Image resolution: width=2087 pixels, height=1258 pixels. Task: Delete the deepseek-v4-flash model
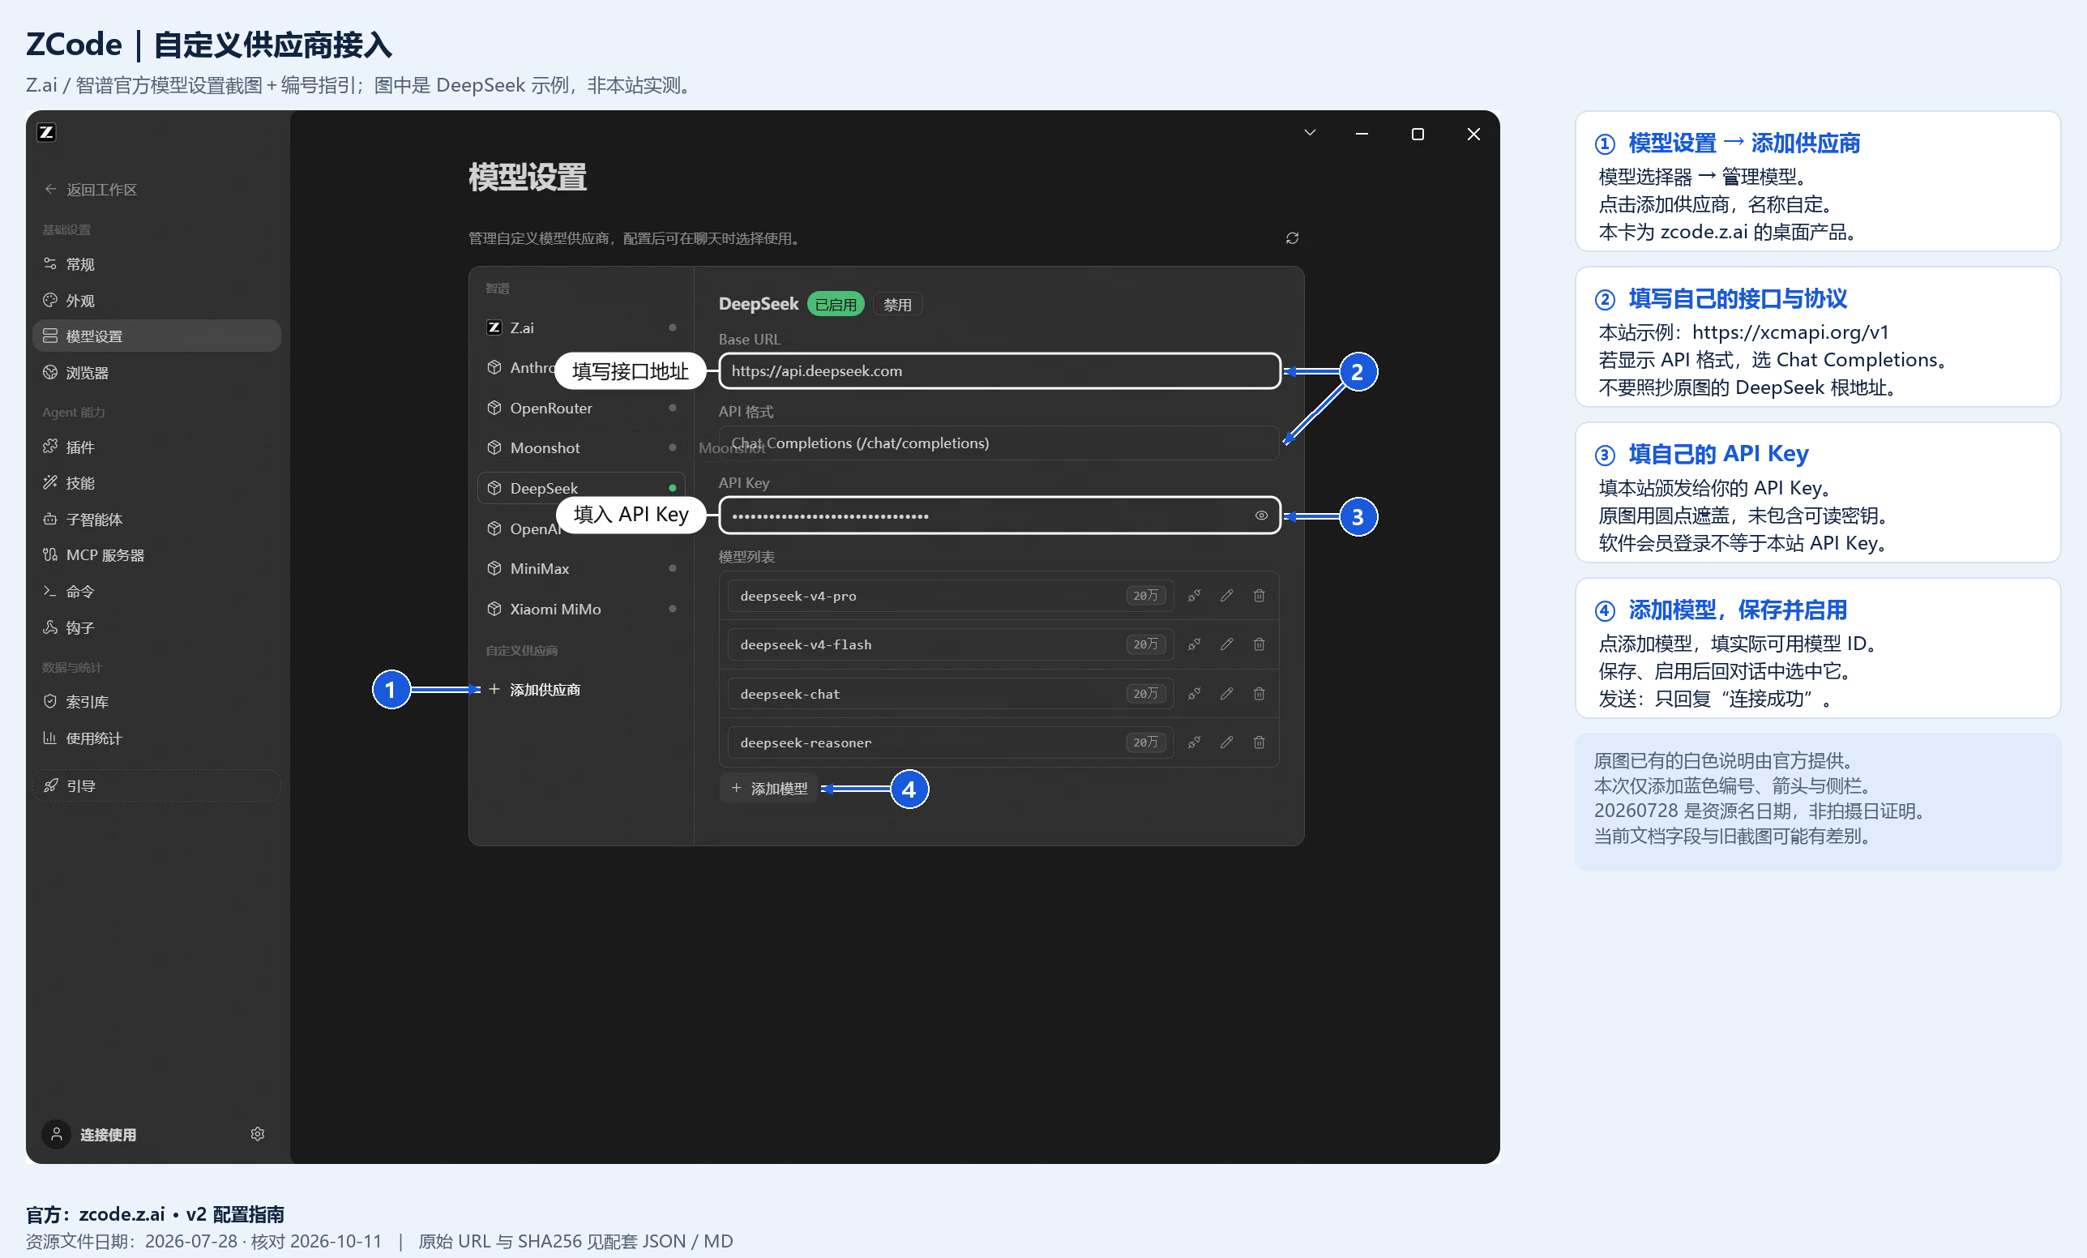click(1259, 644)
